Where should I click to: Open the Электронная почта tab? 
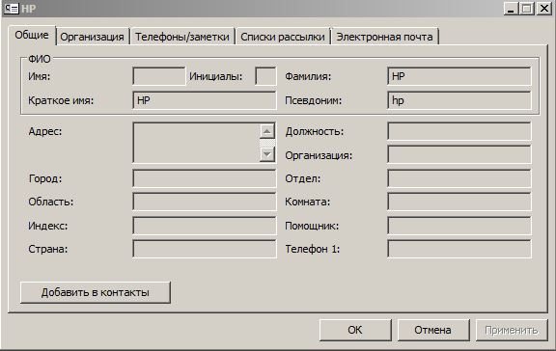pyautogui.click(x=384, y=37)
